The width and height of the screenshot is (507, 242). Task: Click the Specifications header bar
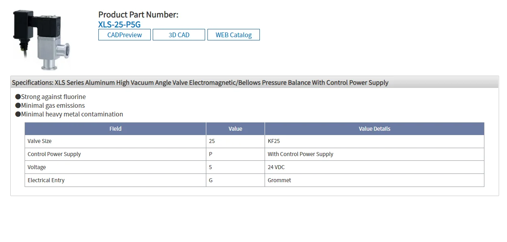tap(254, 82)
